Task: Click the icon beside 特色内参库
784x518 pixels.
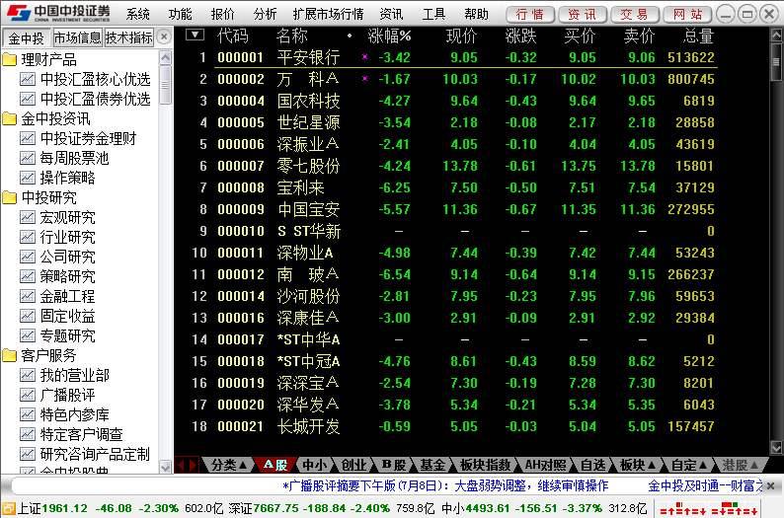Action: pos(28,414)
